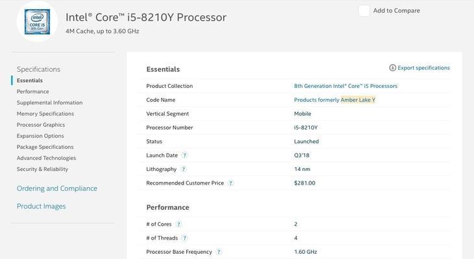Select Essentials in the Specifications sidebar

coord(30,80)
